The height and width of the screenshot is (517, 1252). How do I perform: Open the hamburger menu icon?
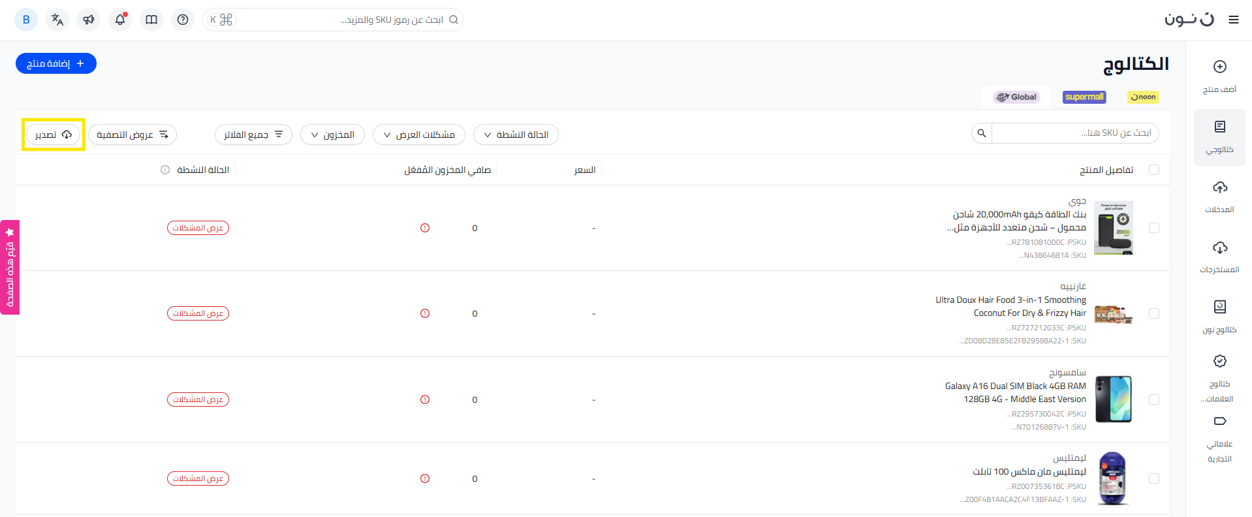1233,20
